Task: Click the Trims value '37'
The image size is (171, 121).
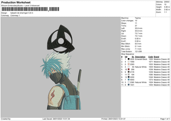Action: 136,26
